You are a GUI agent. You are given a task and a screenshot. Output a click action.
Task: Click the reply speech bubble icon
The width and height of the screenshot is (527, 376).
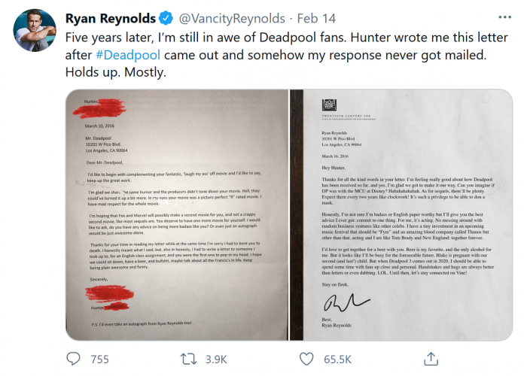[x=72, y=359]
